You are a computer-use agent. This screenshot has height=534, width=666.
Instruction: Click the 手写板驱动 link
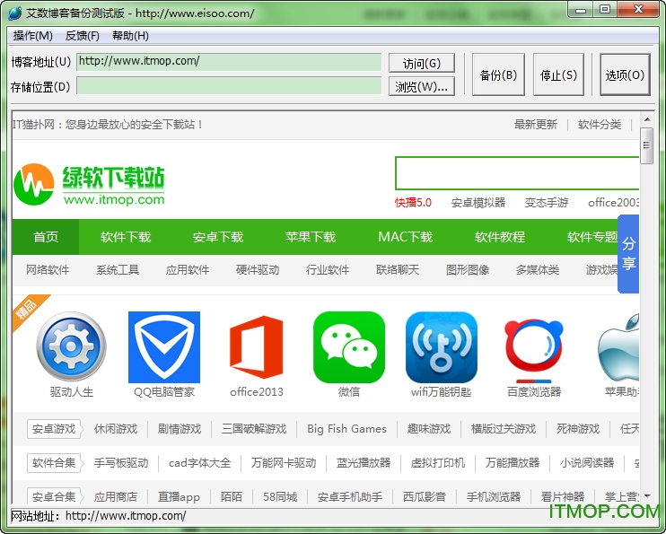pos(121,462)
